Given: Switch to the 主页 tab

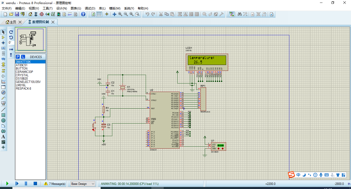Looking at the screenshot, I should click(11, 22).
